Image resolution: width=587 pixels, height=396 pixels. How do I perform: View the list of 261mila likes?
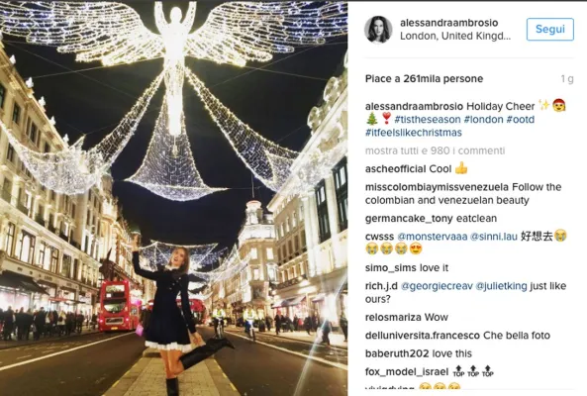(424, 78)
